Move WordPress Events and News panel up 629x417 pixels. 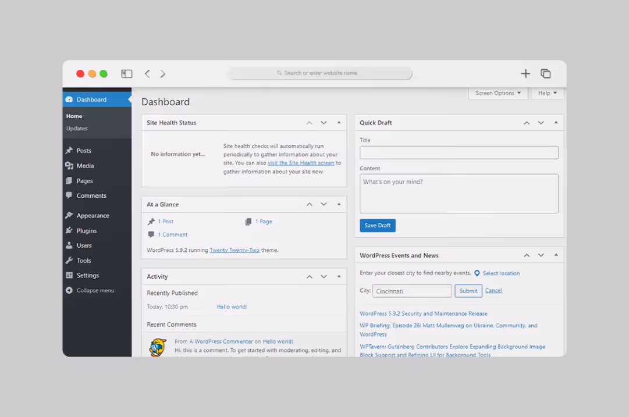tap(527, 255)
